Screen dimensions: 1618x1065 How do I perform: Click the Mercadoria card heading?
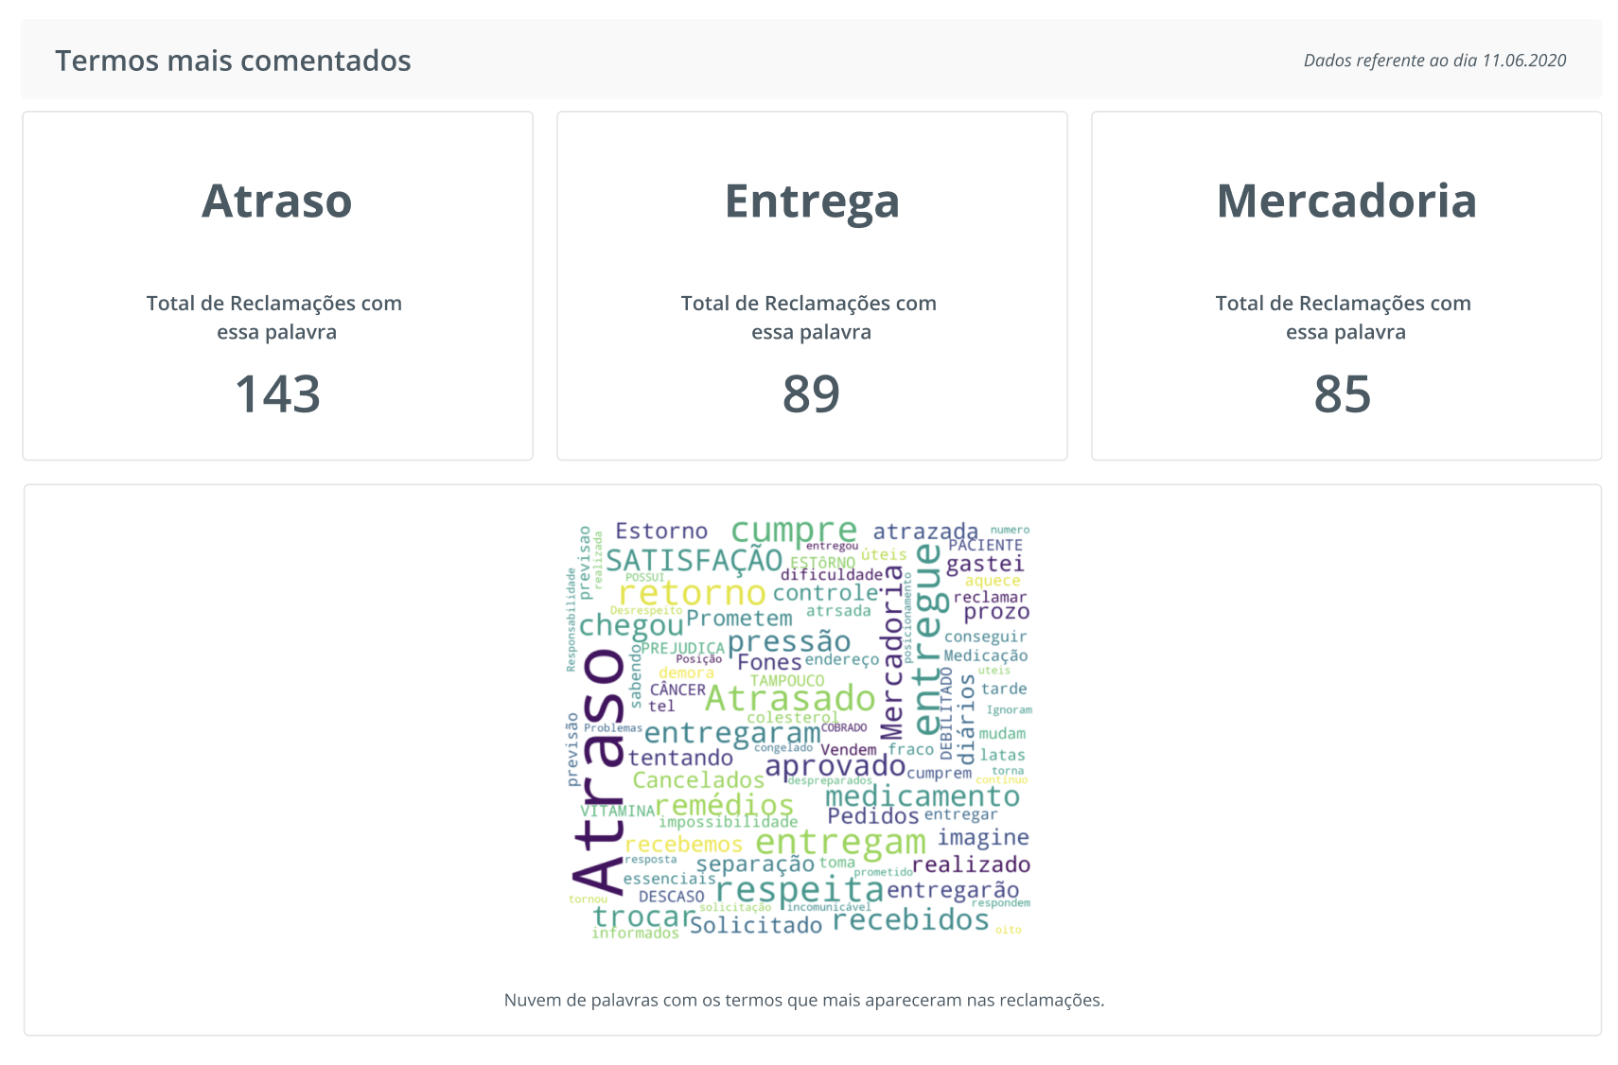[1345, 201]
